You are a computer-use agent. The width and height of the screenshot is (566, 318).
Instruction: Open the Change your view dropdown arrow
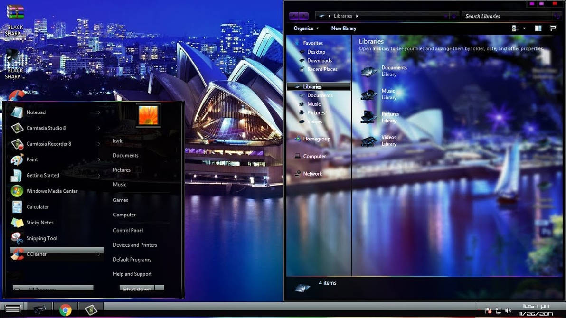pos(524,28)
